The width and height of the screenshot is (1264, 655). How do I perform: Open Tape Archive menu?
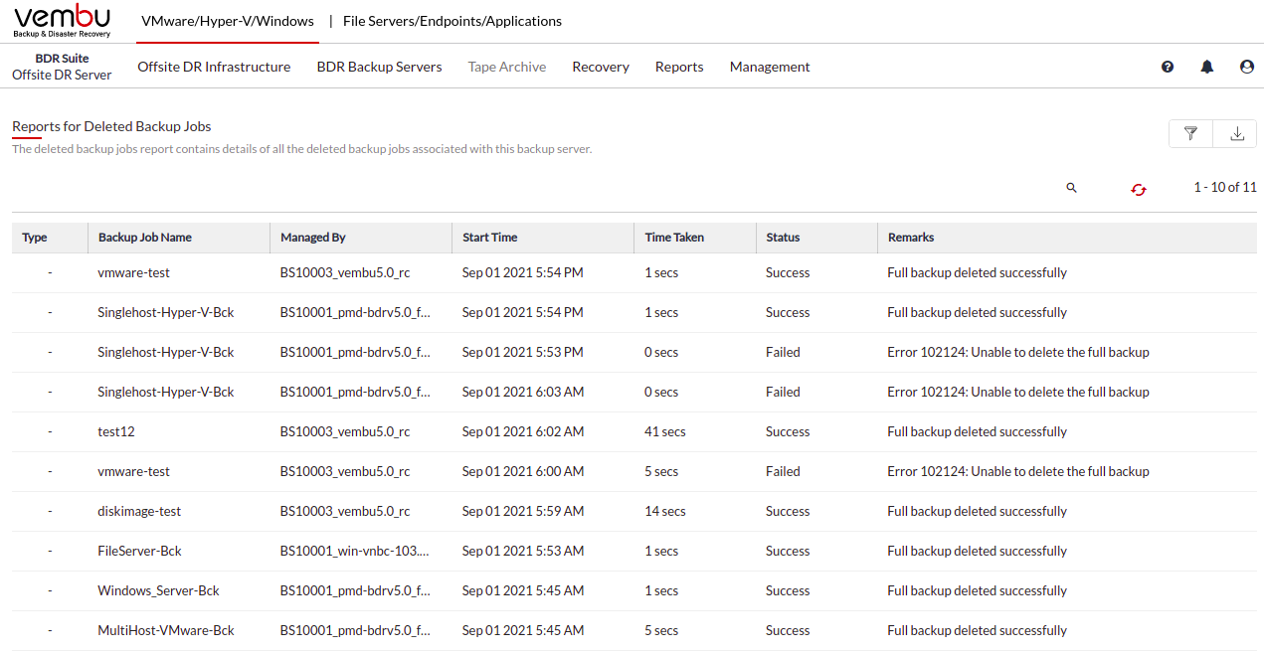pyautogui.click(x=507, y=67)
